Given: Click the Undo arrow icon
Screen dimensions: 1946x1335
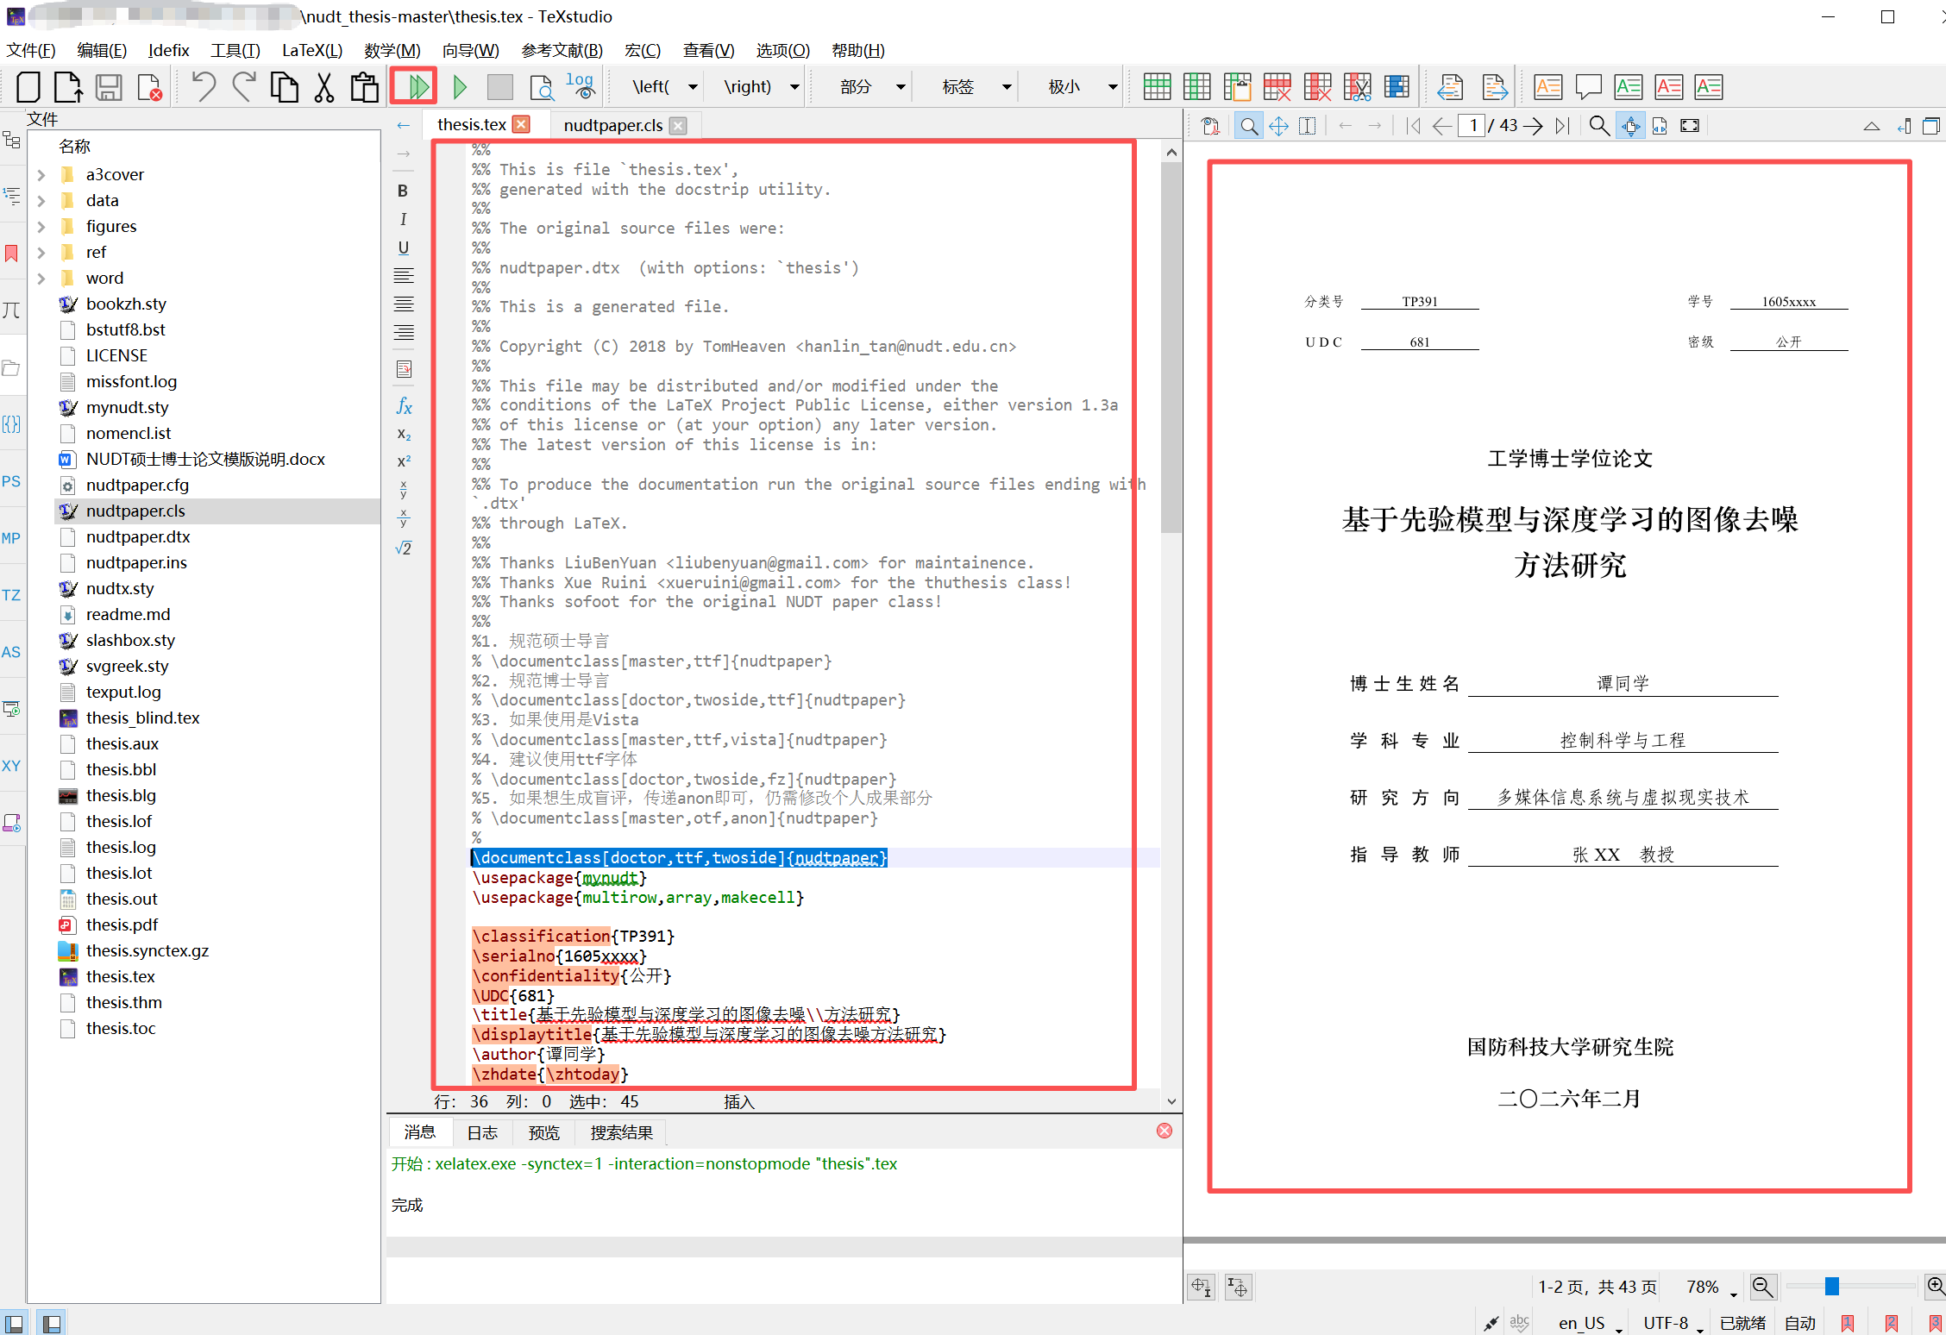Looking at the screenshot, I should 204,87.
